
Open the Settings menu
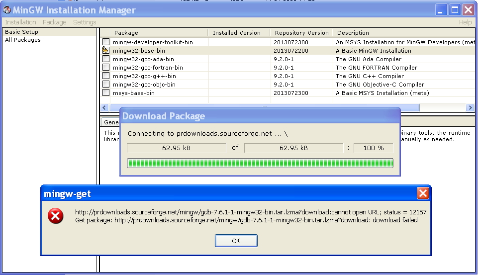click(x=85, y=22)
